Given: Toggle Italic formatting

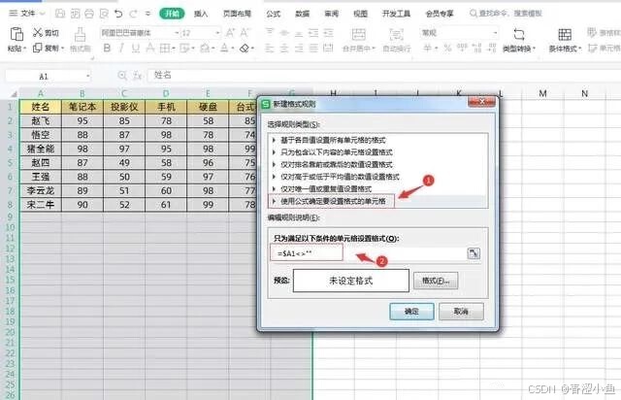Looking at the screenshot, I should tap(121, 49).
